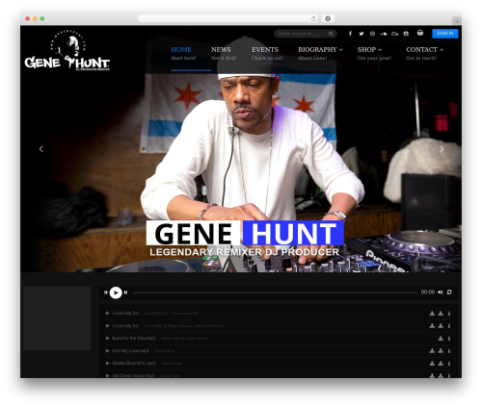Screen dimensions: 482x407
Task: Show info for Build for the Day.mp3
Action: (x=449, y=339)
